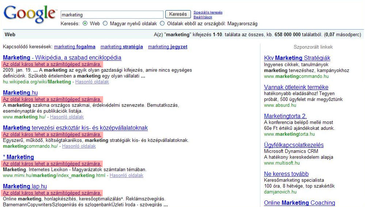365x207 pixels.
Task: Open the Marketing.lap.hu result title
Action: [25, 186]
